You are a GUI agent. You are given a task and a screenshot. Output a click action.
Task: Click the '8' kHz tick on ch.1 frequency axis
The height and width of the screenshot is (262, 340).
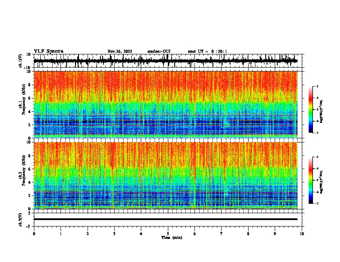click(x=30, y=85)
